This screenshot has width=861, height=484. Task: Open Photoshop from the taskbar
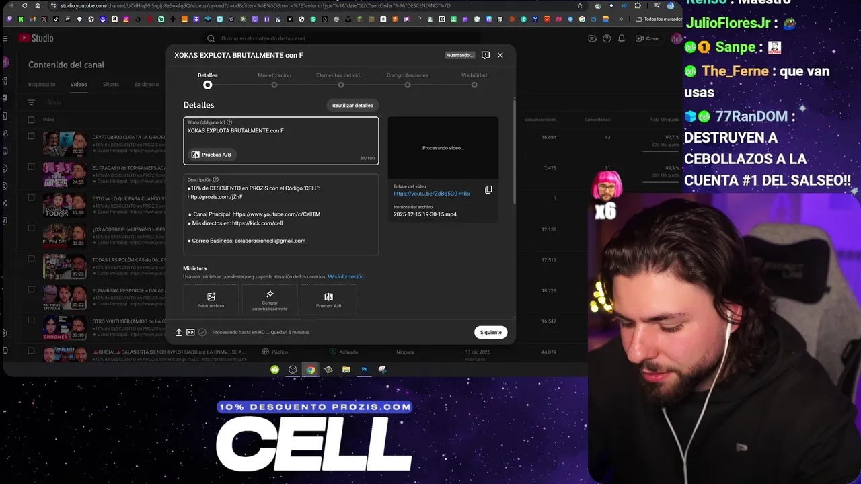[364, 369]
